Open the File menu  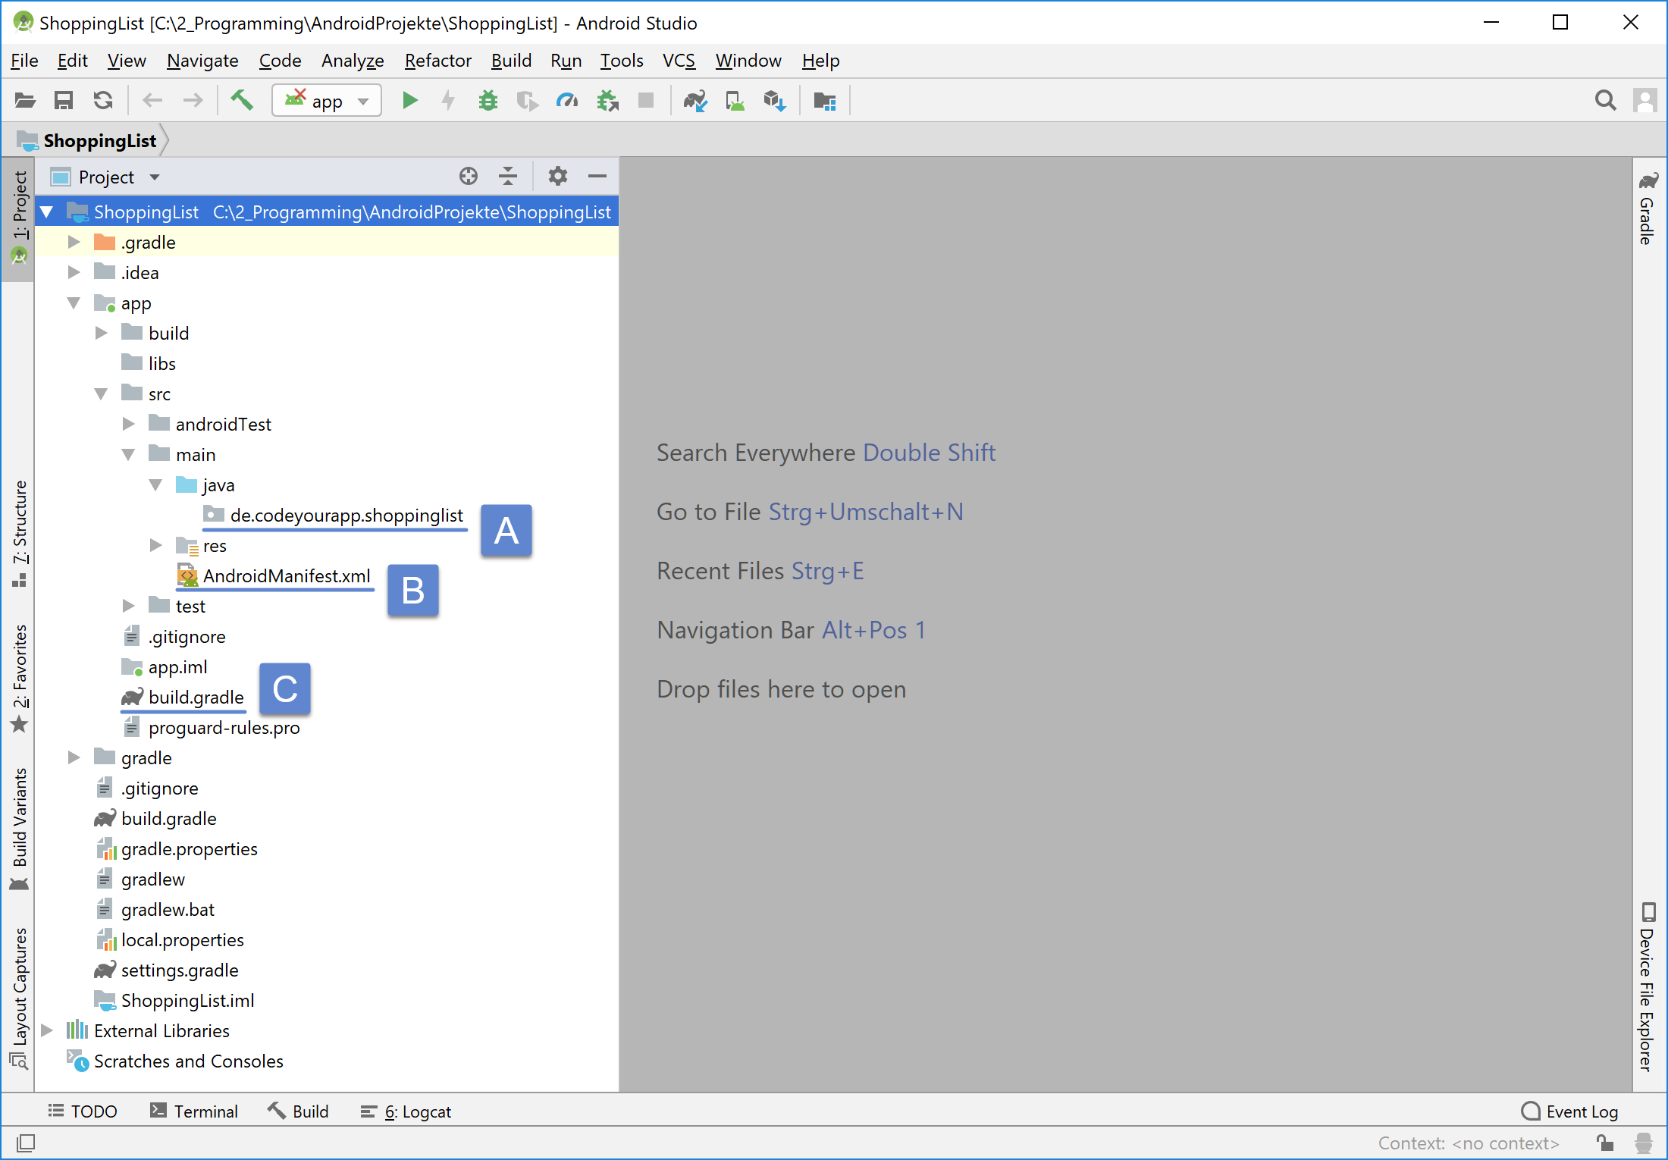coord(24,61)
